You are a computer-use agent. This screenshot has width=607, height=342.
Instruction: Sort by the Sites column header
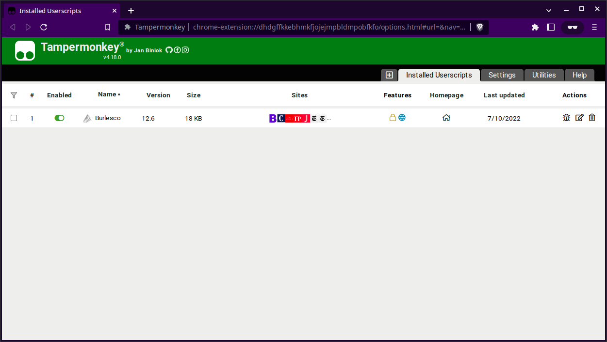pyautogui.click(x=299, y=95)
